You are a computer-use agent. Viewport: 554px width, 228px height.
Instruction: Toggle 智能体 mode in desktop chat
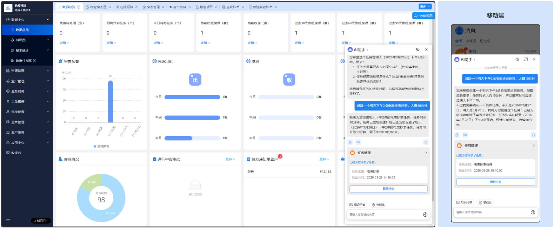click(x=378, y=205)
